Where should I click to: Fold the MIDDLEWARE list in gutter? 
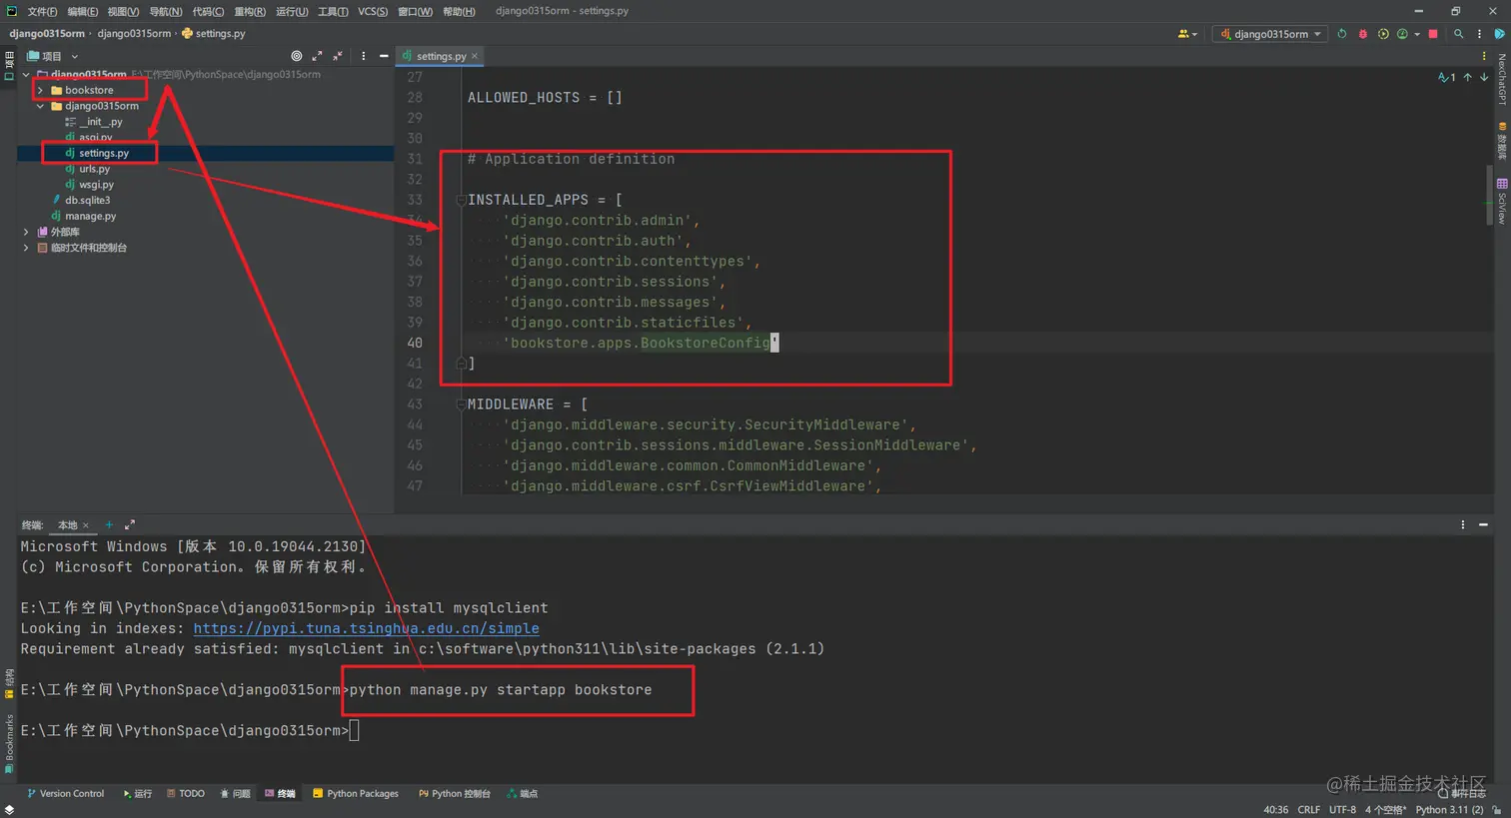[461, 405]
